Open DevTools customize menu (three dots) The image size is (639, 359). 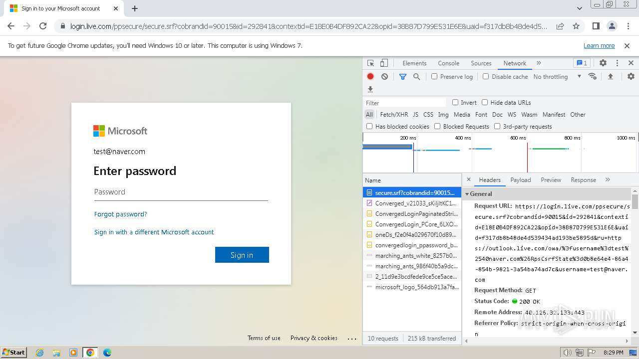pos(617,63)
